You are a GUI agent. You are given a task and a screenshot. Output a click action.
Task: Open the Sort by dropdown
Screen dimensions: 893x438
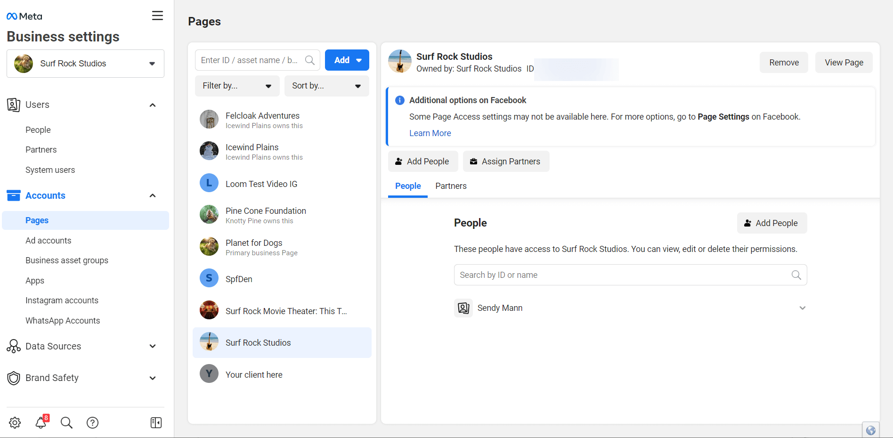[x=326, y=86]
